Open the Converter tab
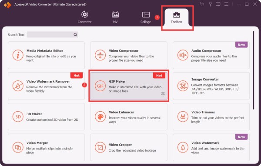The width and height of the screenshot is (261, 166). point(84,17)
